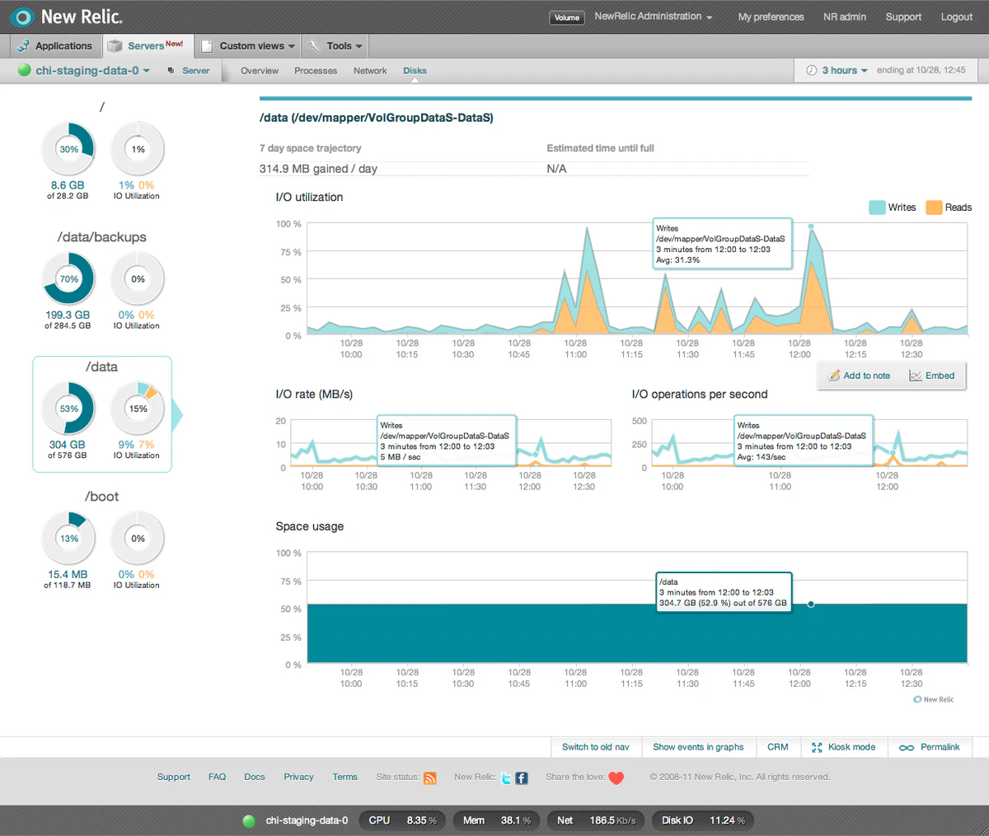This screenshot has width=989, height=836.
Task: Click the Embed chart icon
Action: pyautogui.click(x=916, y=376)
